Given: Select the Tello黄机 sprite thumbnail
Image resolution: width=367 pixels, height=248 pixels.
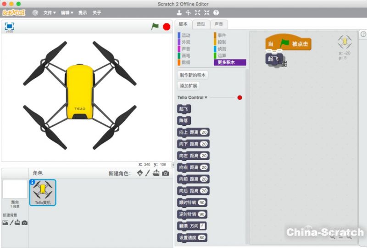Looking at the screenshot, I should pos(43,193).
